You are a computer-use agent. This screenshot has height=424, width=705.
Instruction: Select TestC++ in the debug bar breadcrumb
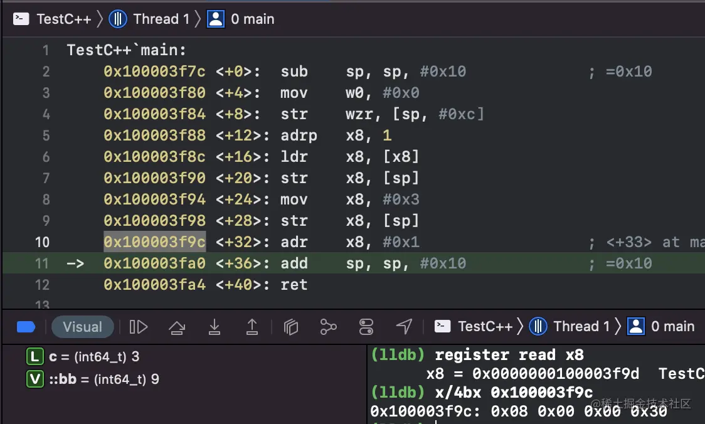[485, 326]
